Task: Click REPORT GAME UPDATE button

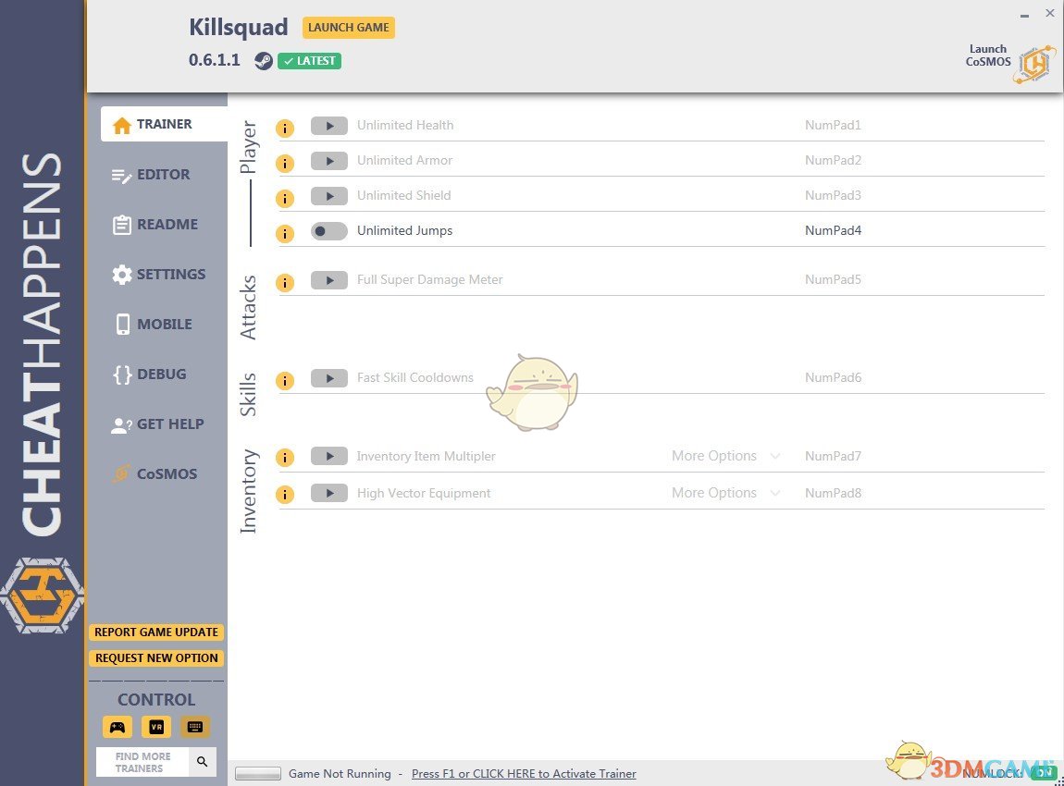Action: click(156, 632)
